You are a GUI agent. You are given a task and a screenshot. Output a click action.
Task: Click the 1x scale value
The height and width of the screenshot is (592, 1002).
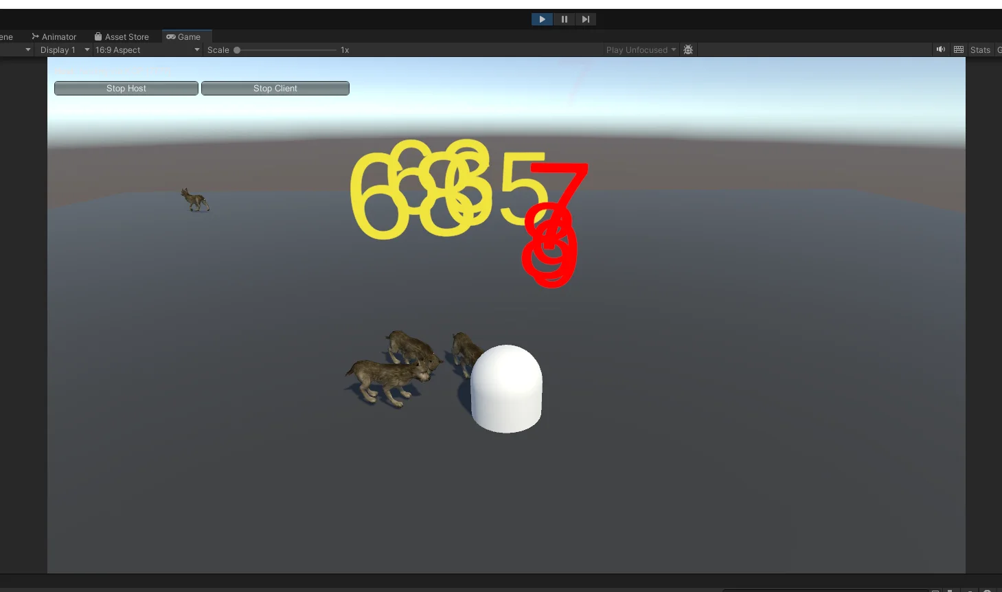pyautogui.click(x=345, y=50)
